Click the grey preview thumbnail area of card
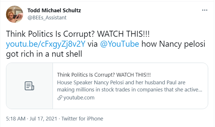This screenshot has height=127, width=215. point(29,86)
